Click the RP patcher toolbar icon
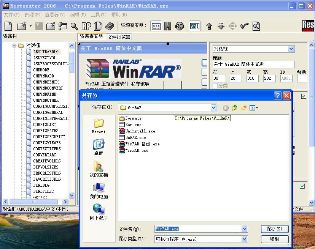The height and width of the screenshot is (249, 315). point(86,27)
